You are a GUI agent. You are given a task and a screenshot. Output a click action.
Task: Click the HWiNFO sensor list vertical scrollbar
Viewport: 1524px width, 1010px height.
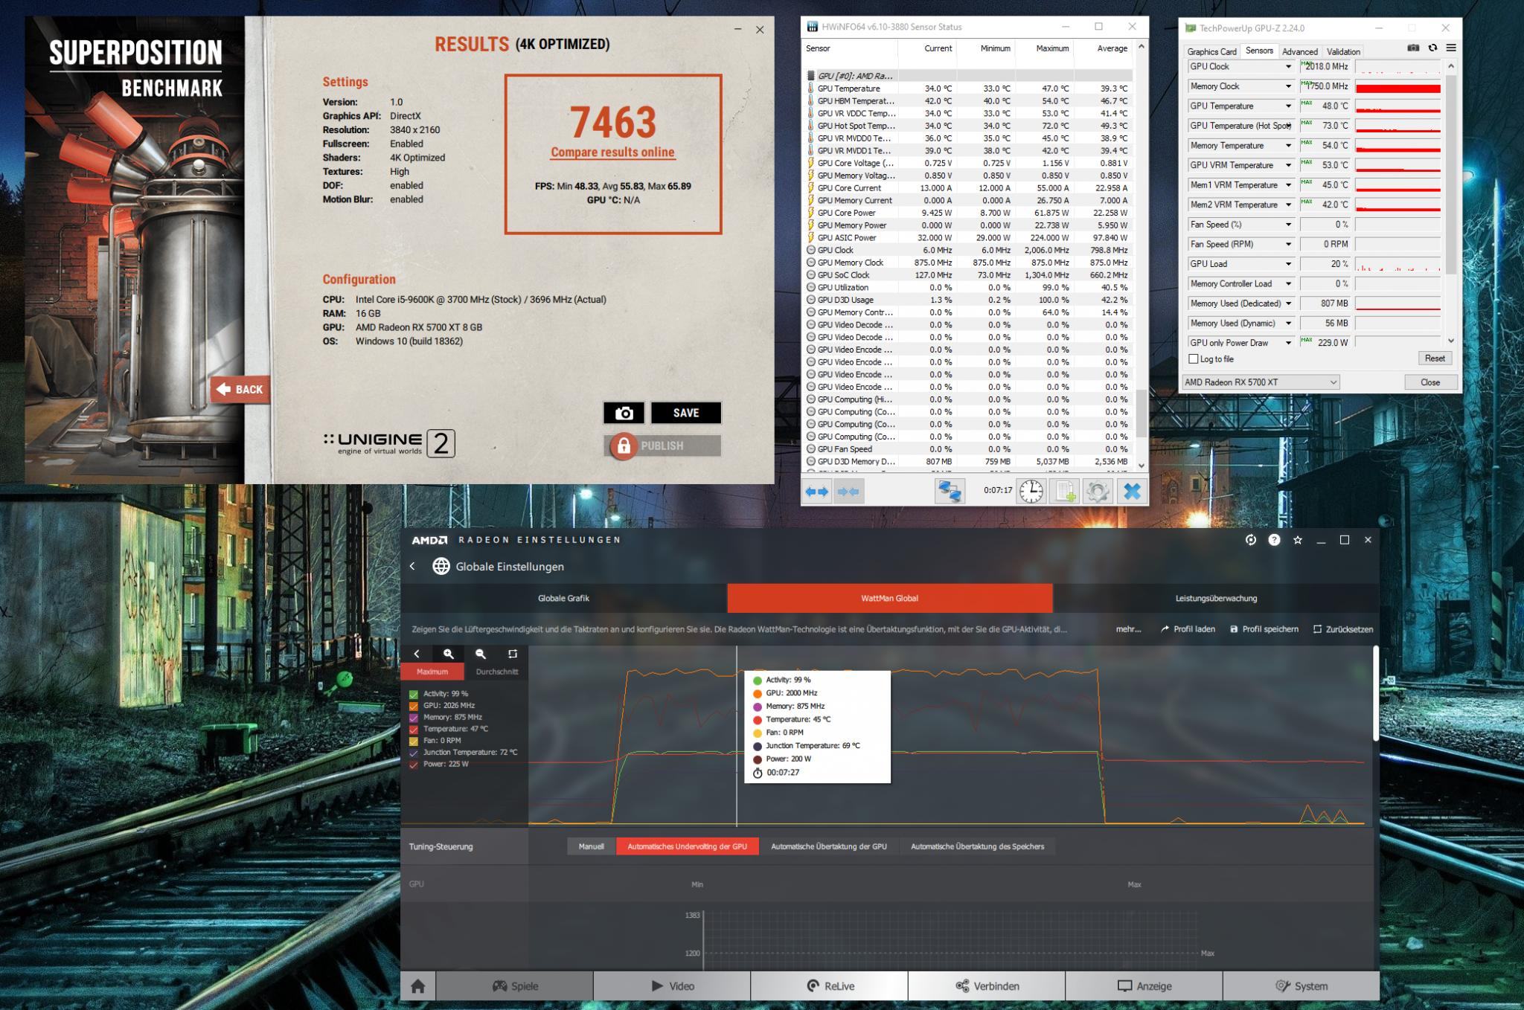coord(1141,413)
